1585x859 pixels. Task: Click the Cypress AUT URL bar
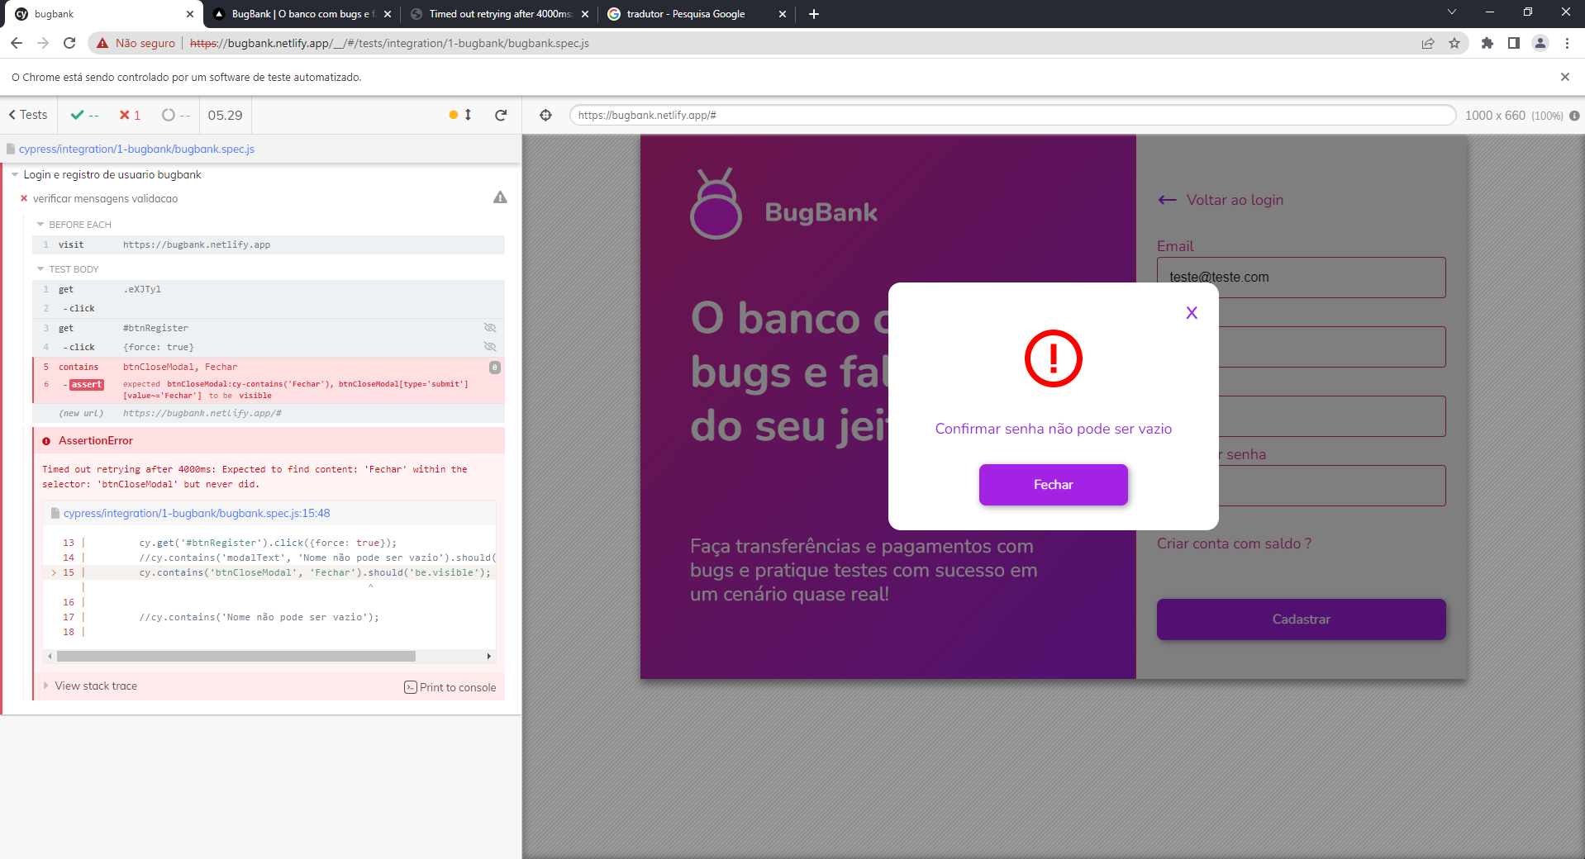coord(1012,115)
